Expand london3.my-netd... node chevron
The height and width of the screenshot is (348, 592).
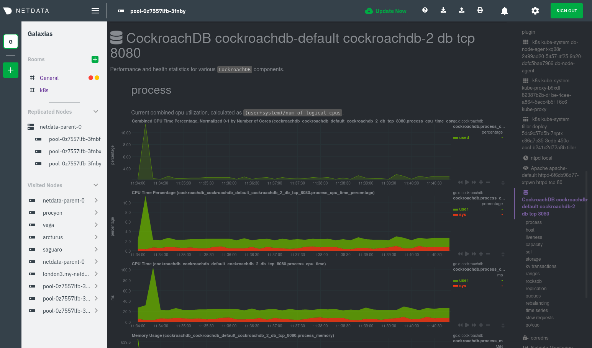point(96,274)
